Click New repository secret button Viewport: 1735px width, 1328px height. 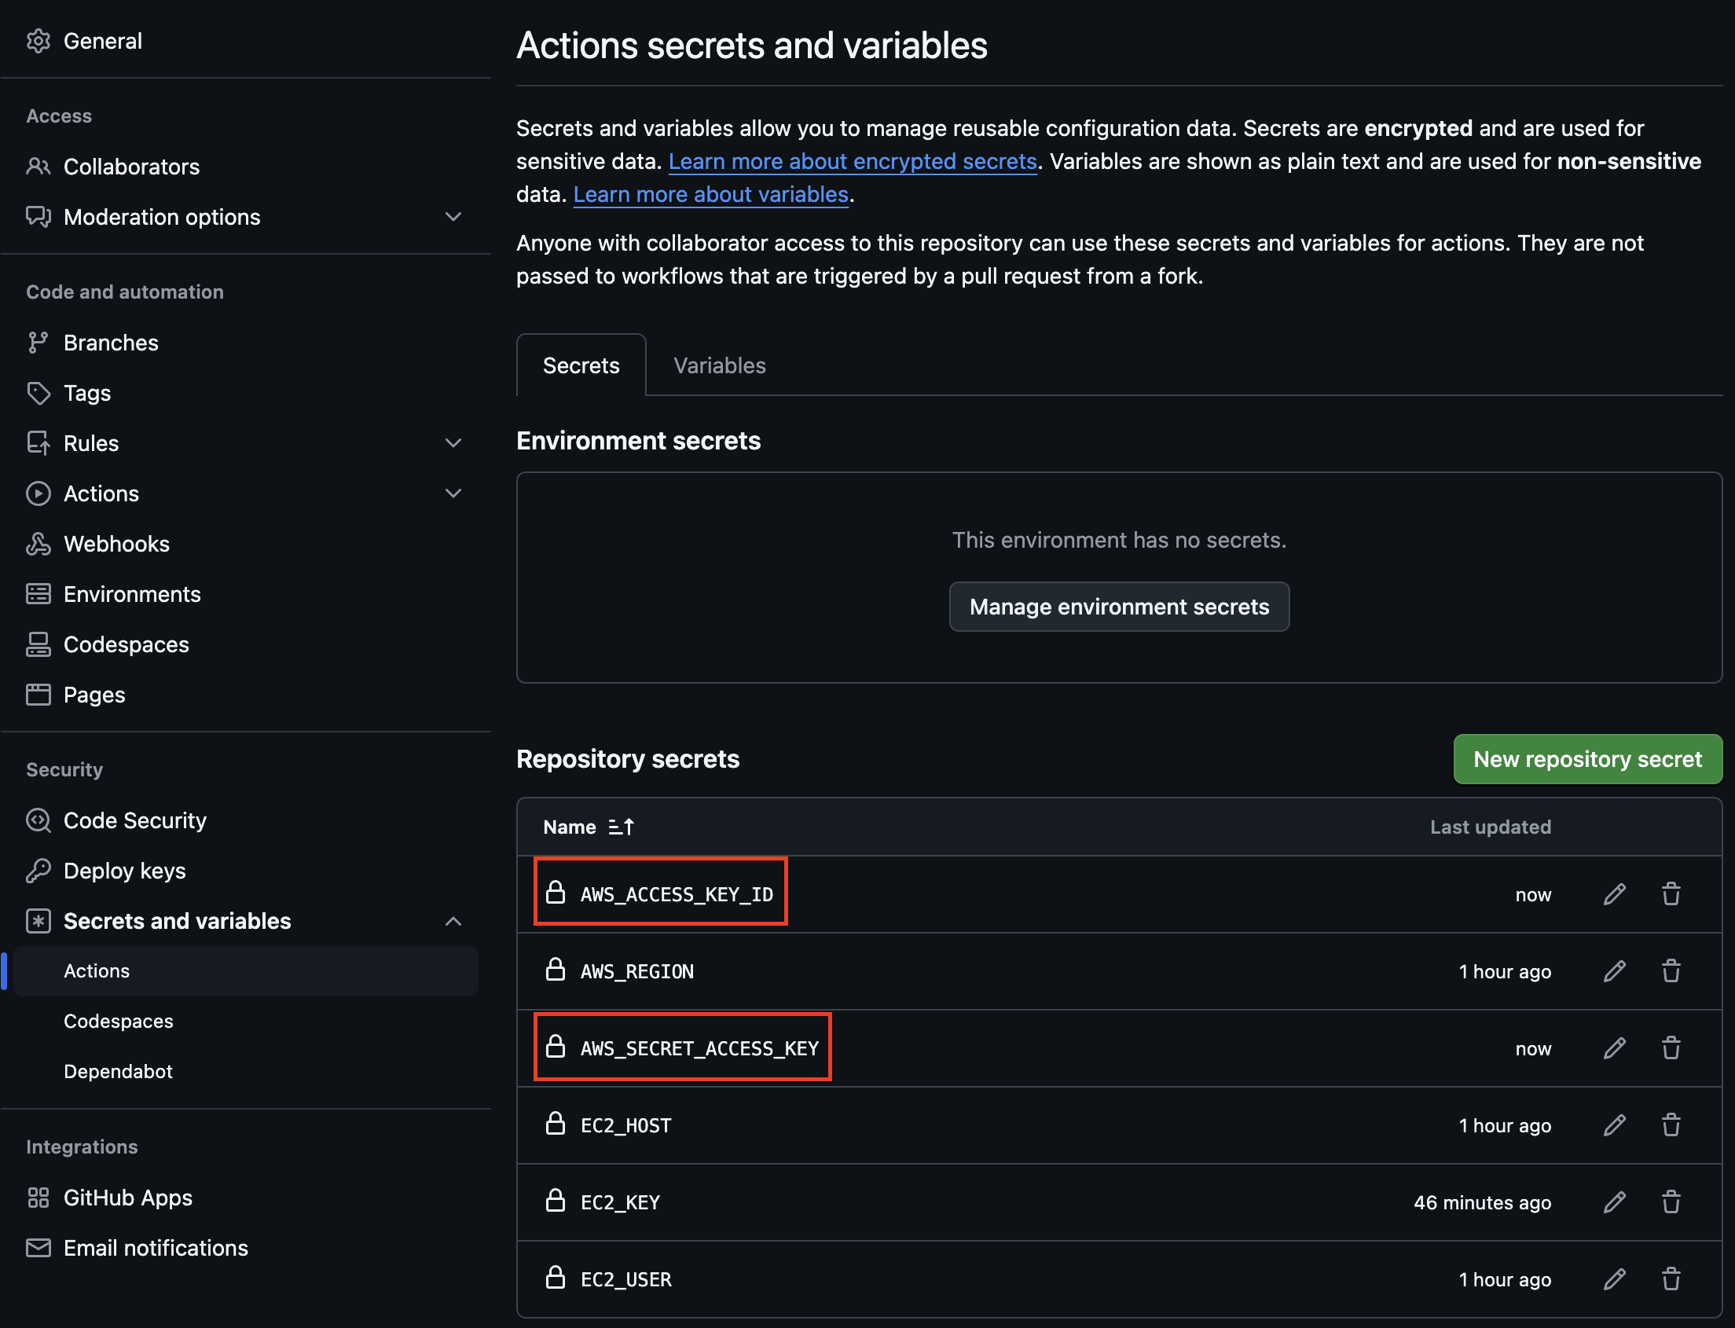[1586, 759]
